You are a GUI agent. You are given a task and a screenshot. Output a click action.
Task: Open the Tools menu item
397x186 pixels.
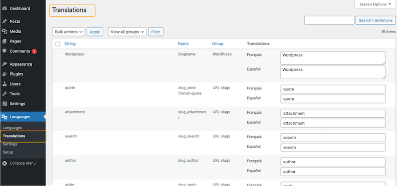pos(23,94)
